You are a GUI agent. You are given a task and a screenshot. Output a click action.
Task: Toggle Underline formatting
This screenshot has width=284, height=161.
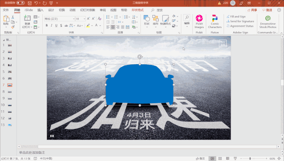tap(56, 25)
